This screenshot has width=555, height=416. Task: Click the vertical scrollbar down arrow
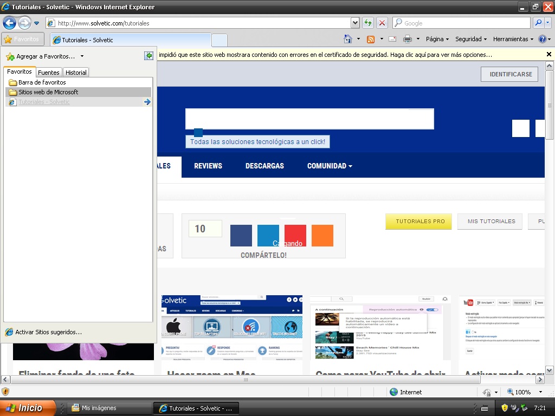click(x=550, y=370)
